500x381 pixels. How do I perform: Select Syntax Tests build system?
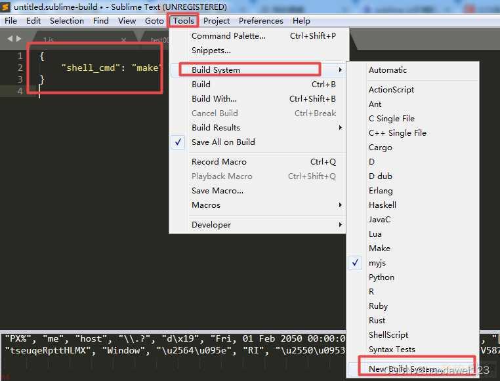[413, 350]
